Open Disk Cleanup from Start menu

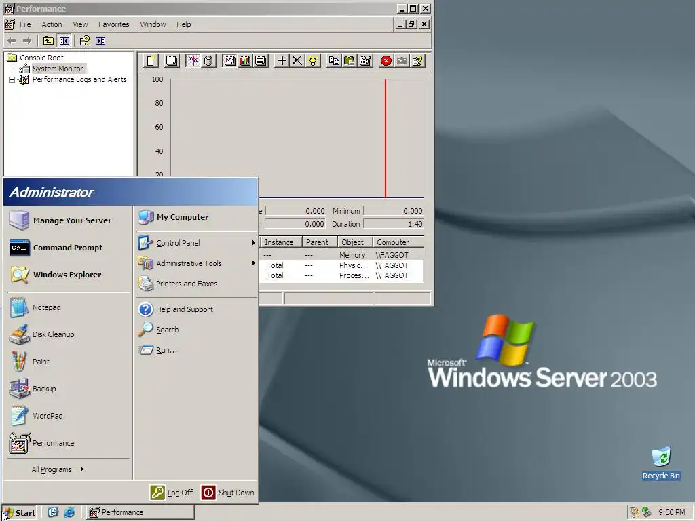coord(67,334)
